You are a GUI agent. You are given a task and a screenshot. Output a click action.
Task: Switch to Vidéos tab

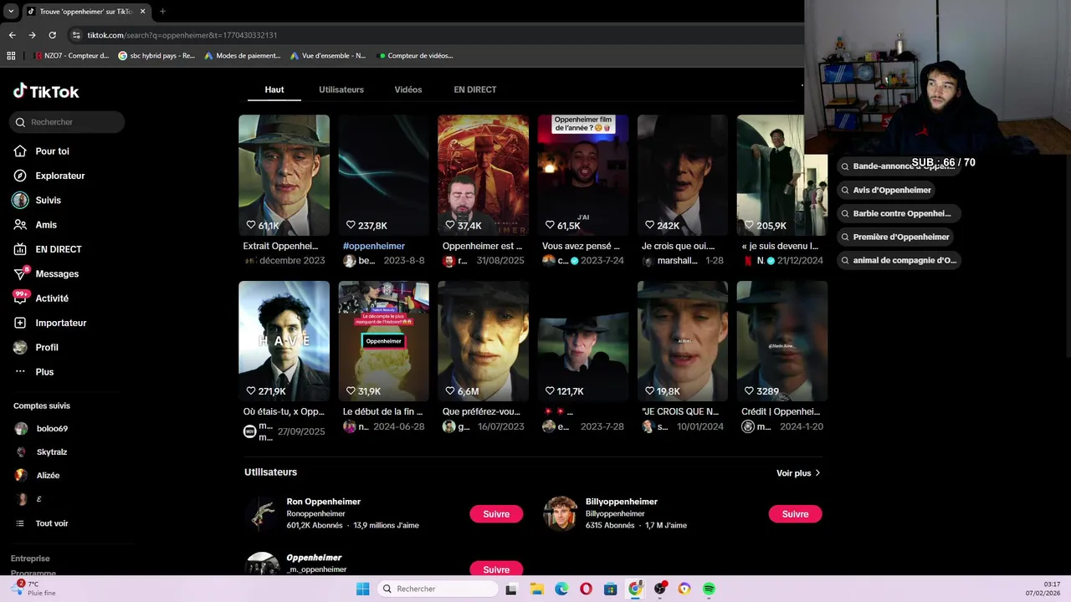coord(408,89)
